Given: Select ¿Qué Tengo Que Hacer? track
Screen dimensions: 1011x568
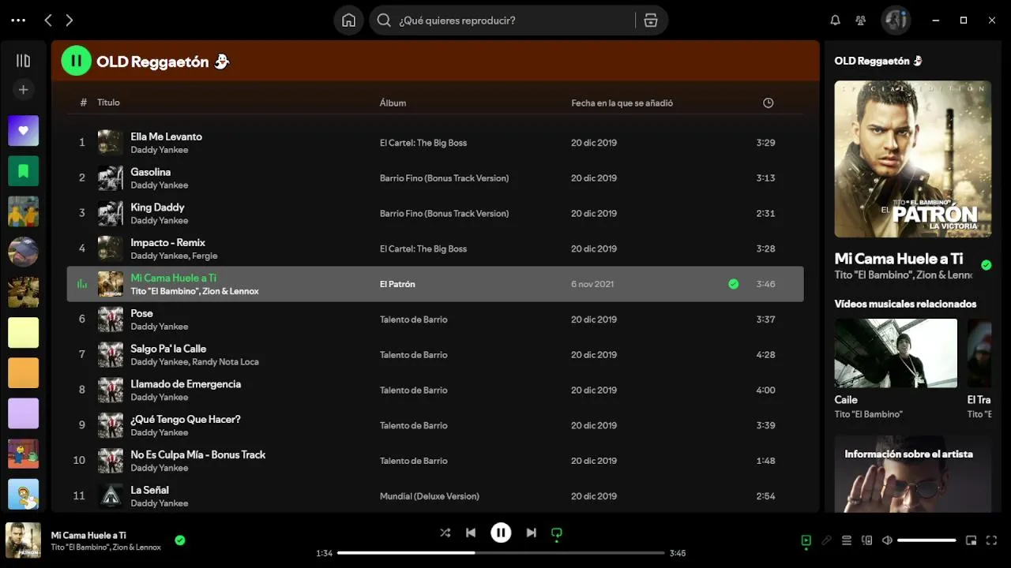Looking at the screenshot, I should click(435, 426).
